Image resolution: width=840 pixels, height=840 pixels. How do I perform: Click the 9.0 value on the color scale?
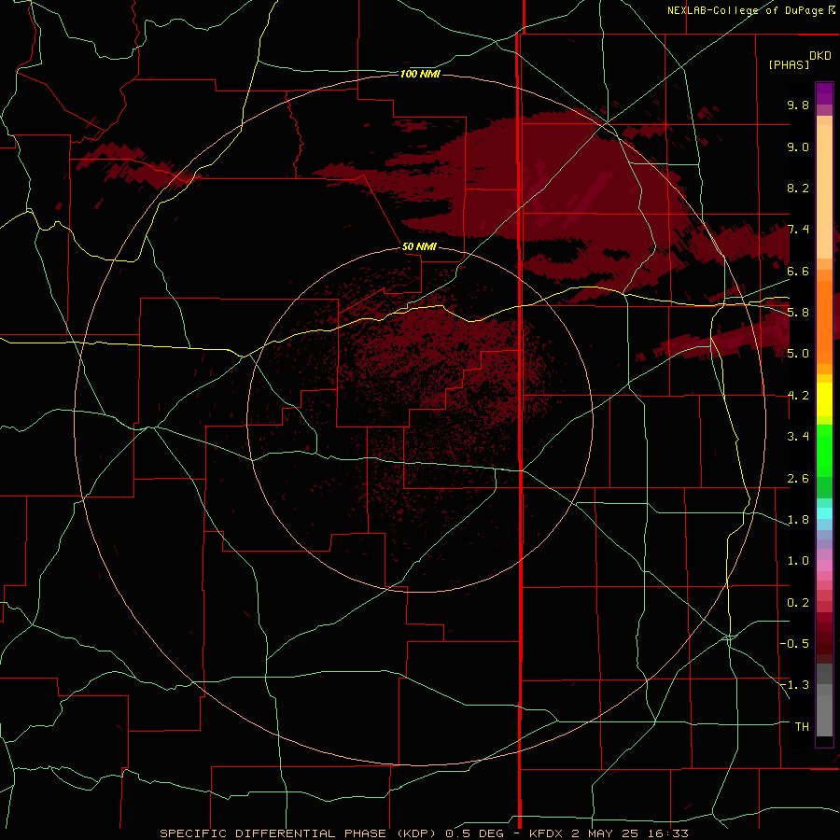(798, 147)
